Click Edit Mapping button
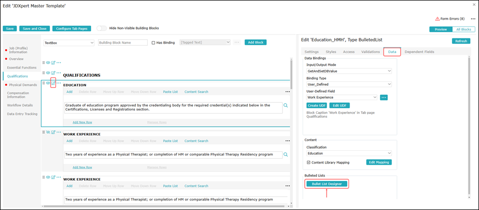479x210 pixels. pyautogui.click(x=379, y=163)
